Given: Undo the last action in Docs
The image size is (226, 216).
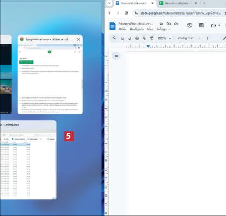Looking at the screenshot, I should point(122,38).
